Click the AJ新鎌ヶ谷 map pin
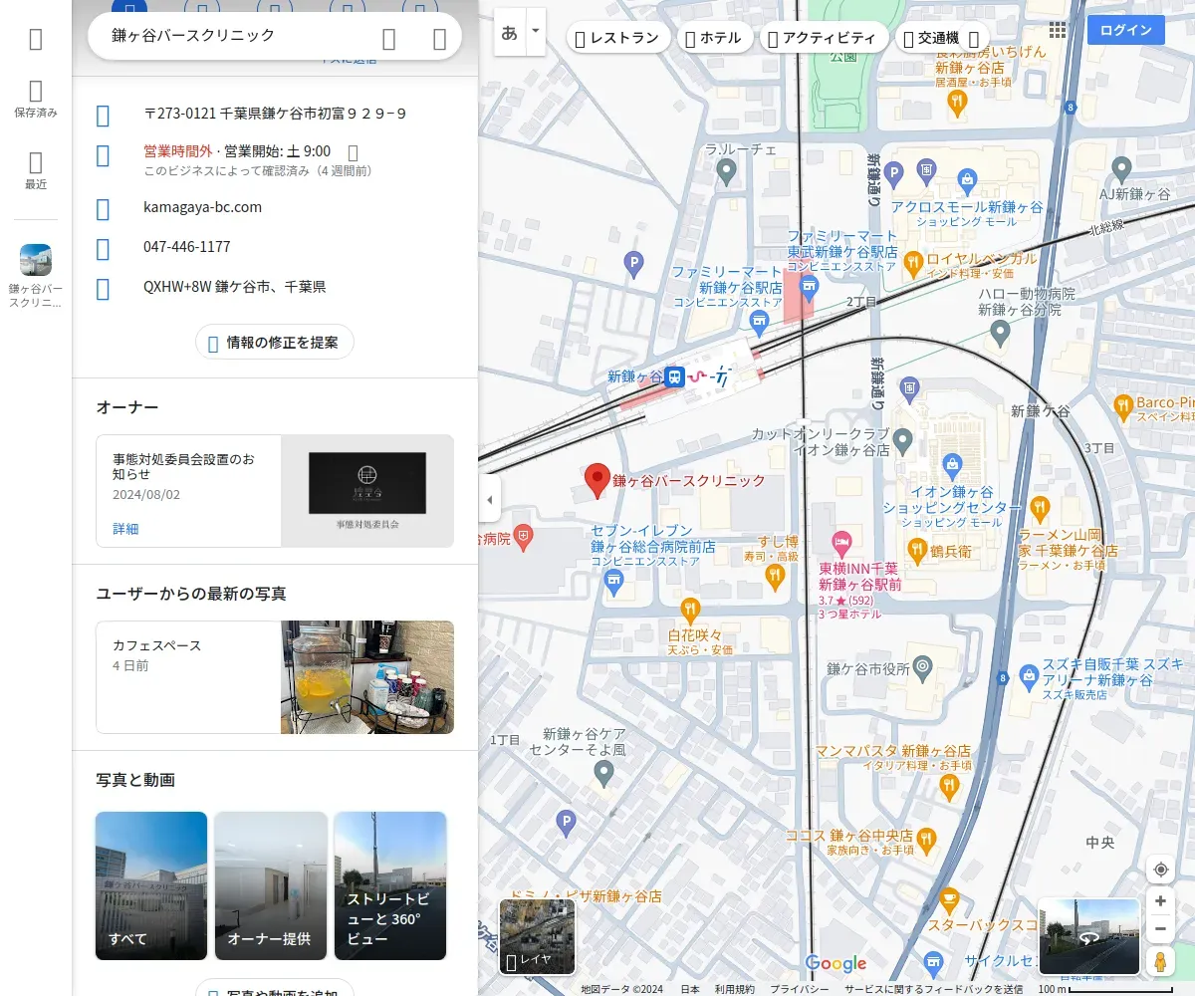This screenshot has height=996, width=1195. (x=1121, y=169)
